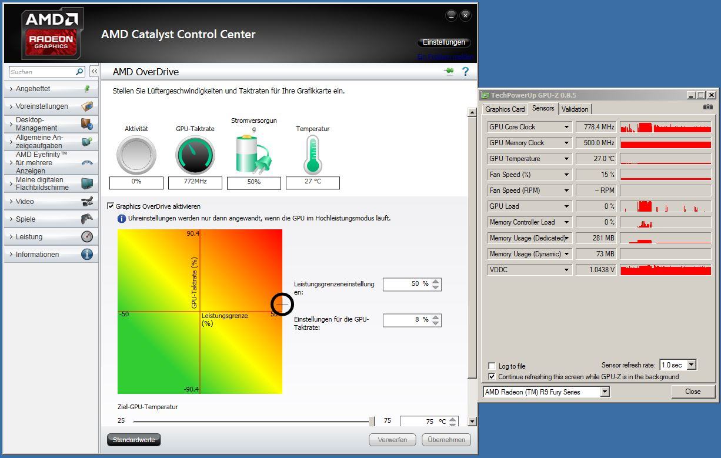Click the Verwerfen button
Screen dimensions: 721x458
click(x=392, y=440)
